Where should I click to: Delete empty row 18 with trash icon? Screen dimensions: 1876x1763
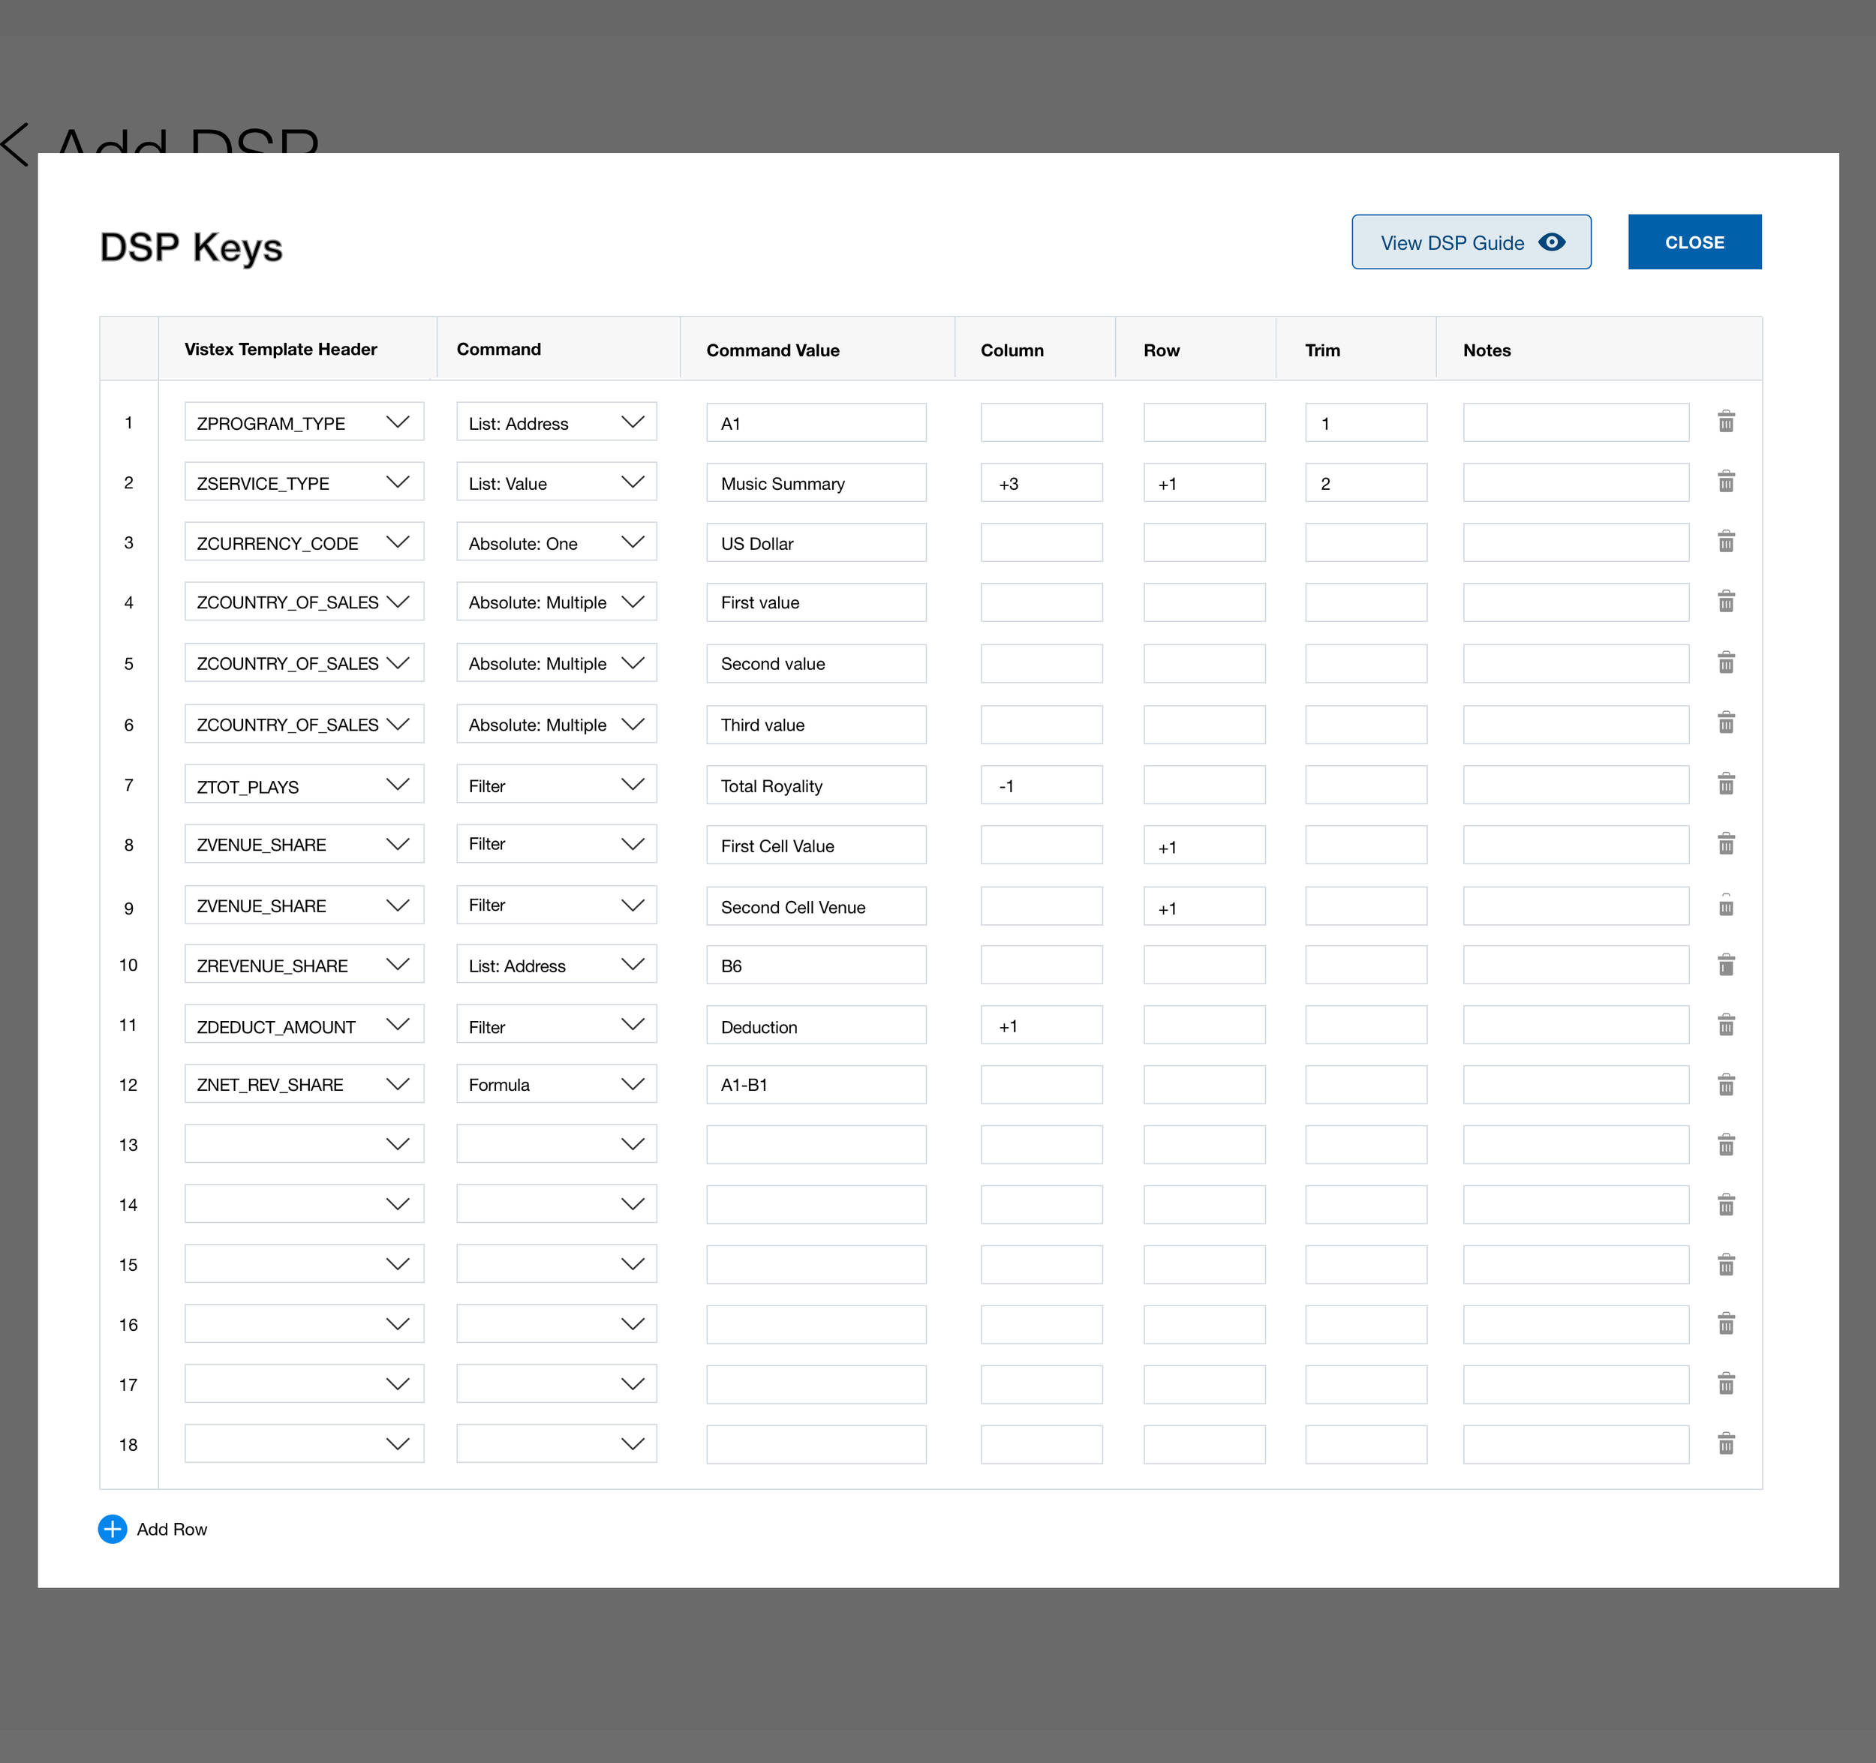(x=1725, y=1444)
